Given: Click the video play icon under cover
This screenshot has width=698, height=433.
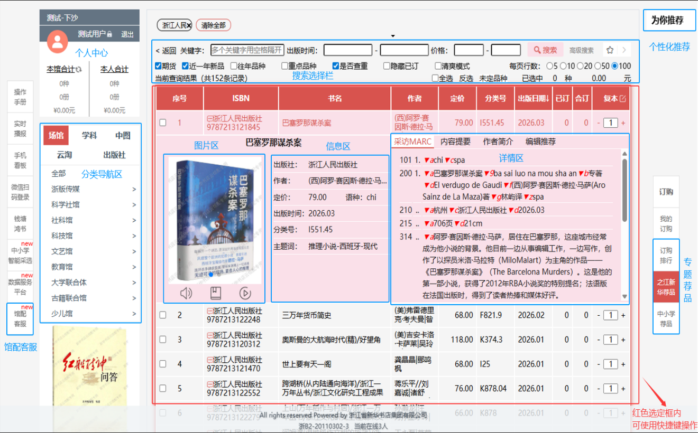Looking at the screenshot, I should [245, 293].
